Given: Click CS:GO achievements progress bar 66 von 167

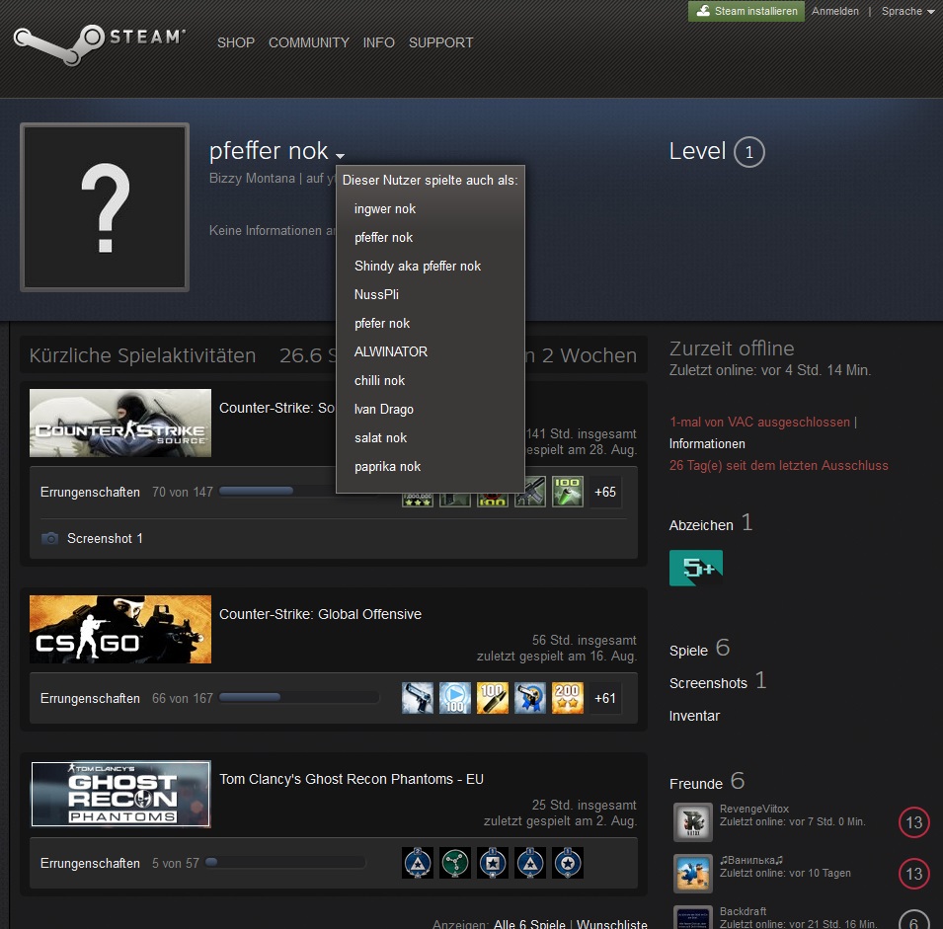Looking at the screenshot, I should point(299,698).
